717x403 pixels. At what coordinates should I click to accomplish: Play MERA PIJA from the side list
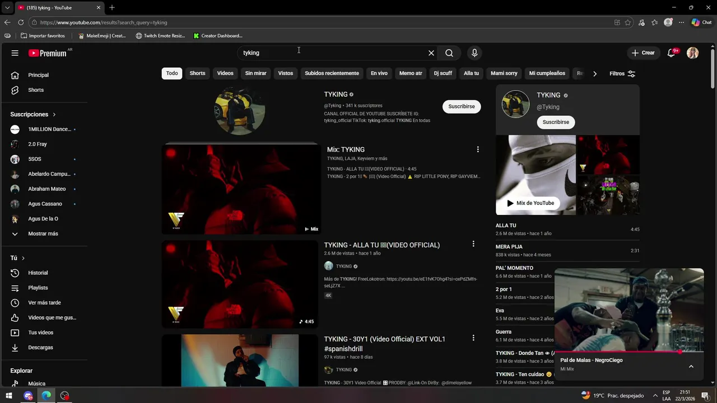567,250
